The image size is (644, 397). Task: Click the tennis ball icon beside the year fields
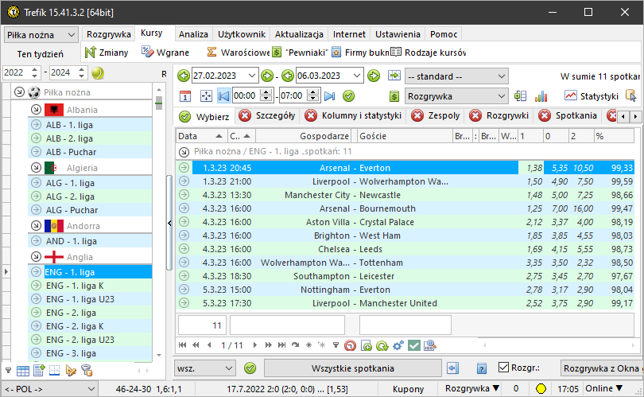(x=97, y=73)
